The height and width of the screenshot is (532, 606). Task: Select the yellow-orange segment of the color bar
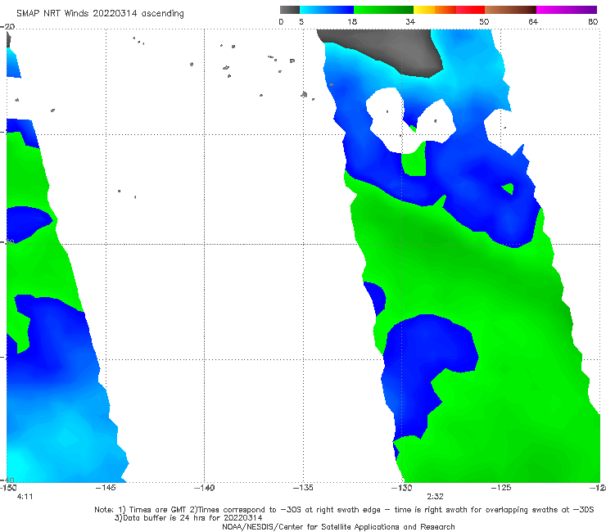[435, 10]
